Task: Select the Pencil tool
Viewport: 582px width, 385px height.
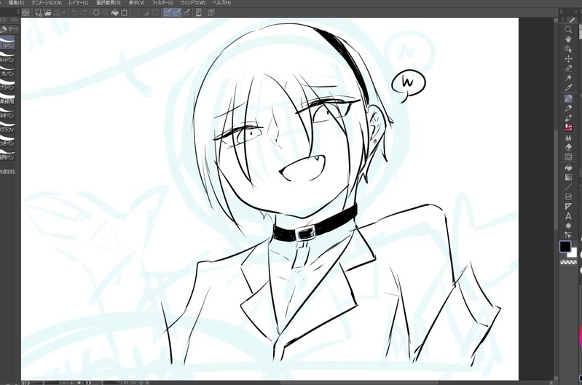Action: tap(568, 108)
